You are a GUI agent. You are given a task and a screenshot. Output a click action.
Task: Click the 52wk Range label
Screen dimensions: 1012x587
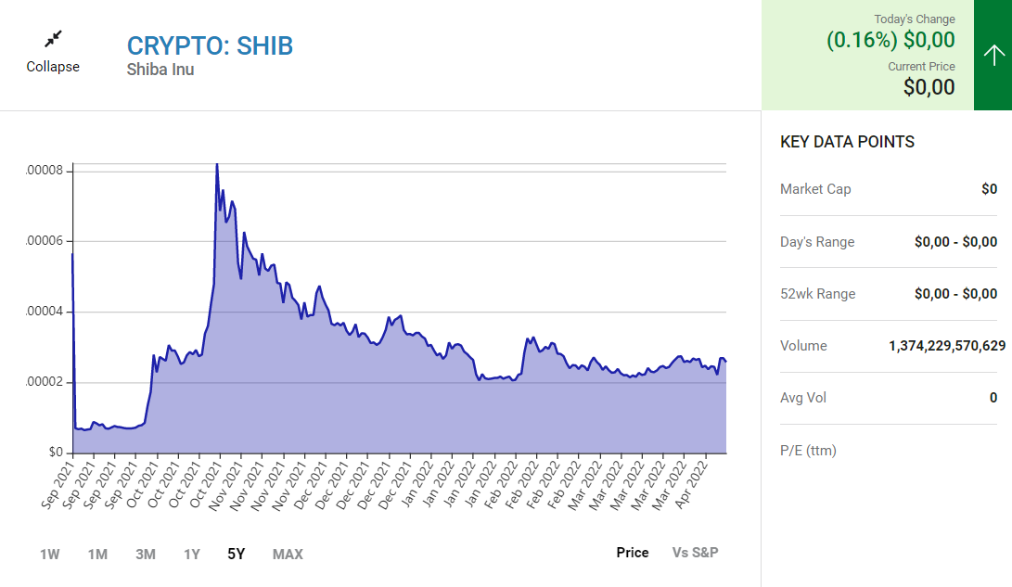pyautogui.click(x=818, y=294)
